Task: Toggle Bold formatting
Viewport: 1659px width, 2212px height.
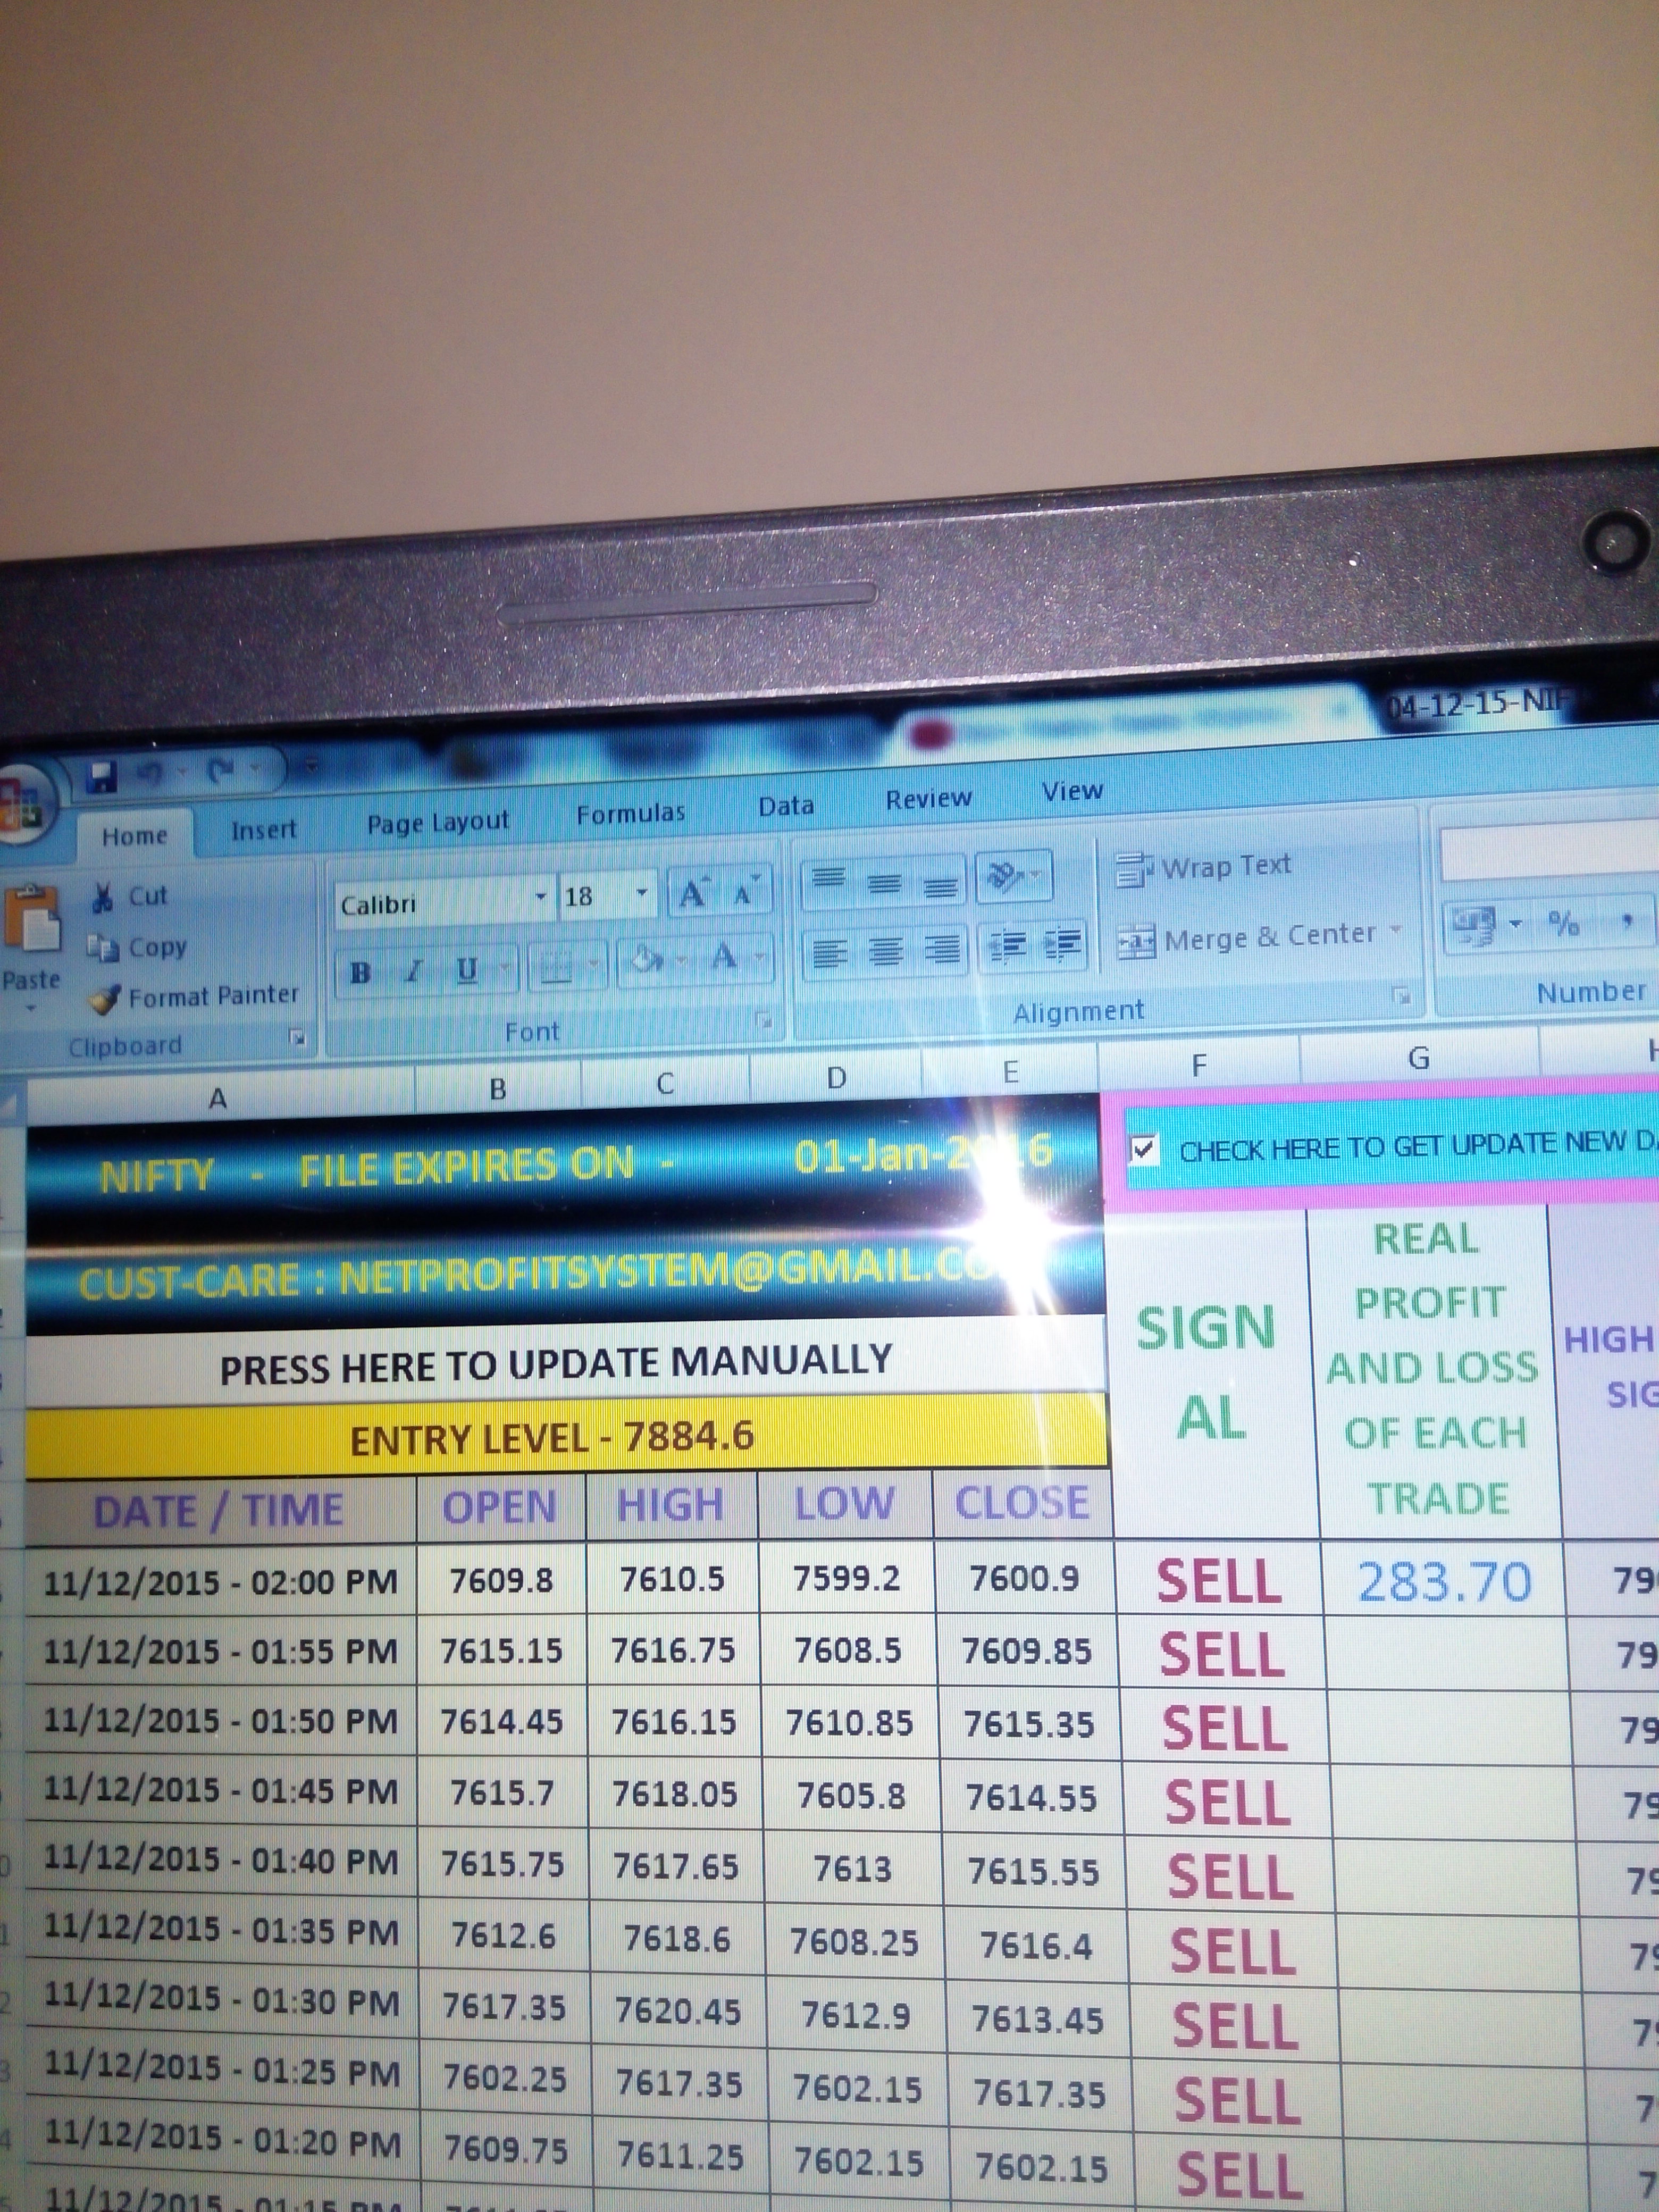Action: [x=361, y=971]
